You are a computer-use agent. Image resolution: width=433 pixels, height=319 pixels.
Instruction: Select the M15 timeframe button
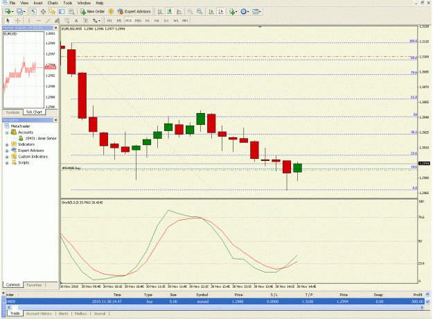[128, 20]
